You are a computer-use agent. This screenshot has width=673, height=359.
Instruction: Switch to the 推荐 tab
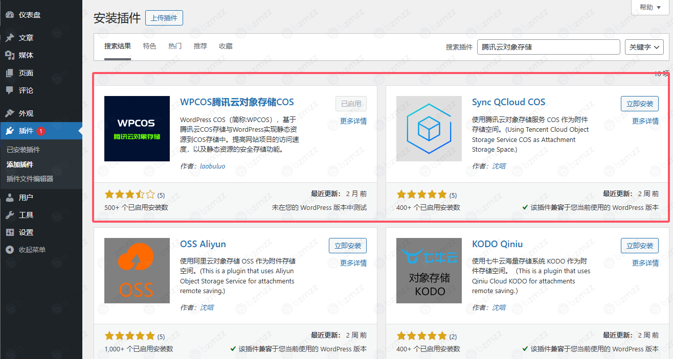tap(200, 46)
